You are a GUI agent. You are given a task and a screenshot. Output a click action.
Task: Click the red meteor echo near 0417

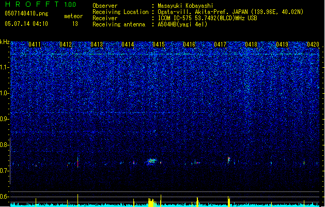coord(228,160)
